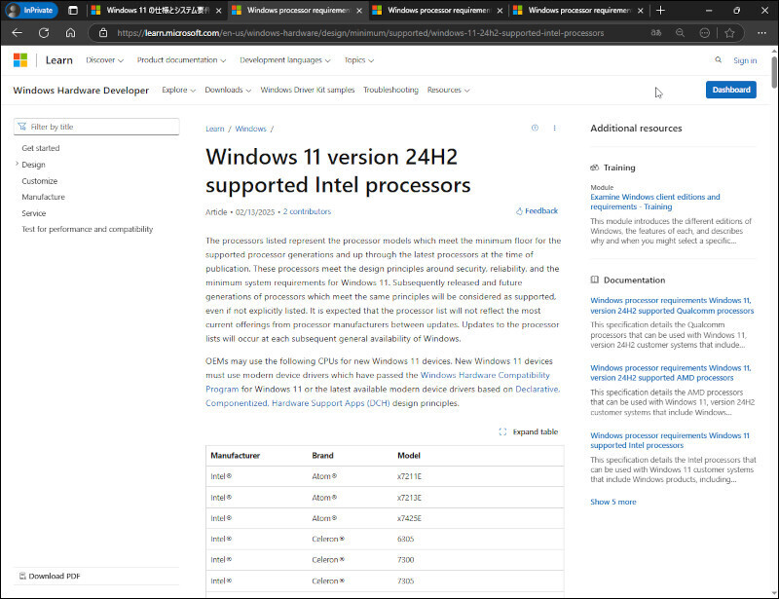Click the Manufacturer column header
Viewport: 779px width, 599px height.
click(x=235, y=456)
